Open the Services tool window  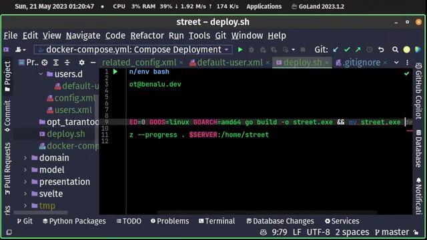coord(342,221)
